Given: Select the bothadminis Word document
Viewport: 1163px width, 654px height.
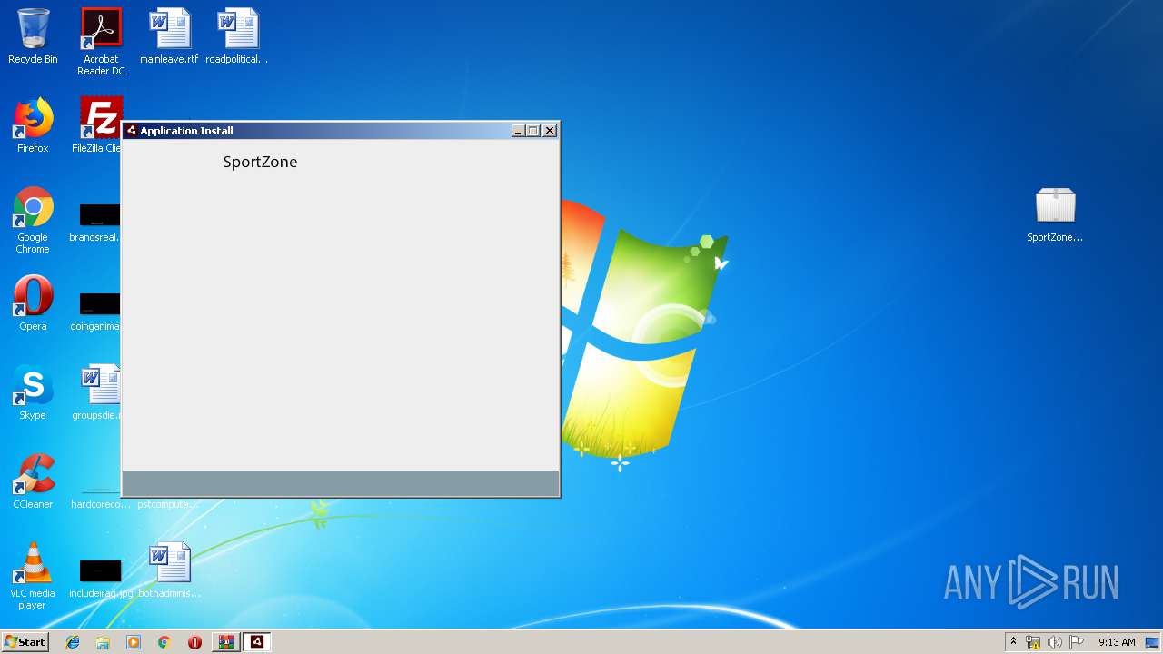Looking at the screenshot, I should point(169,570).
